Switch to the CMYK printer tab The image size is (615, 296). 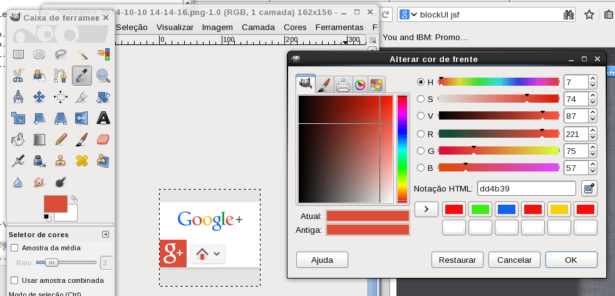pyautogui.click(x=343, y=84)
